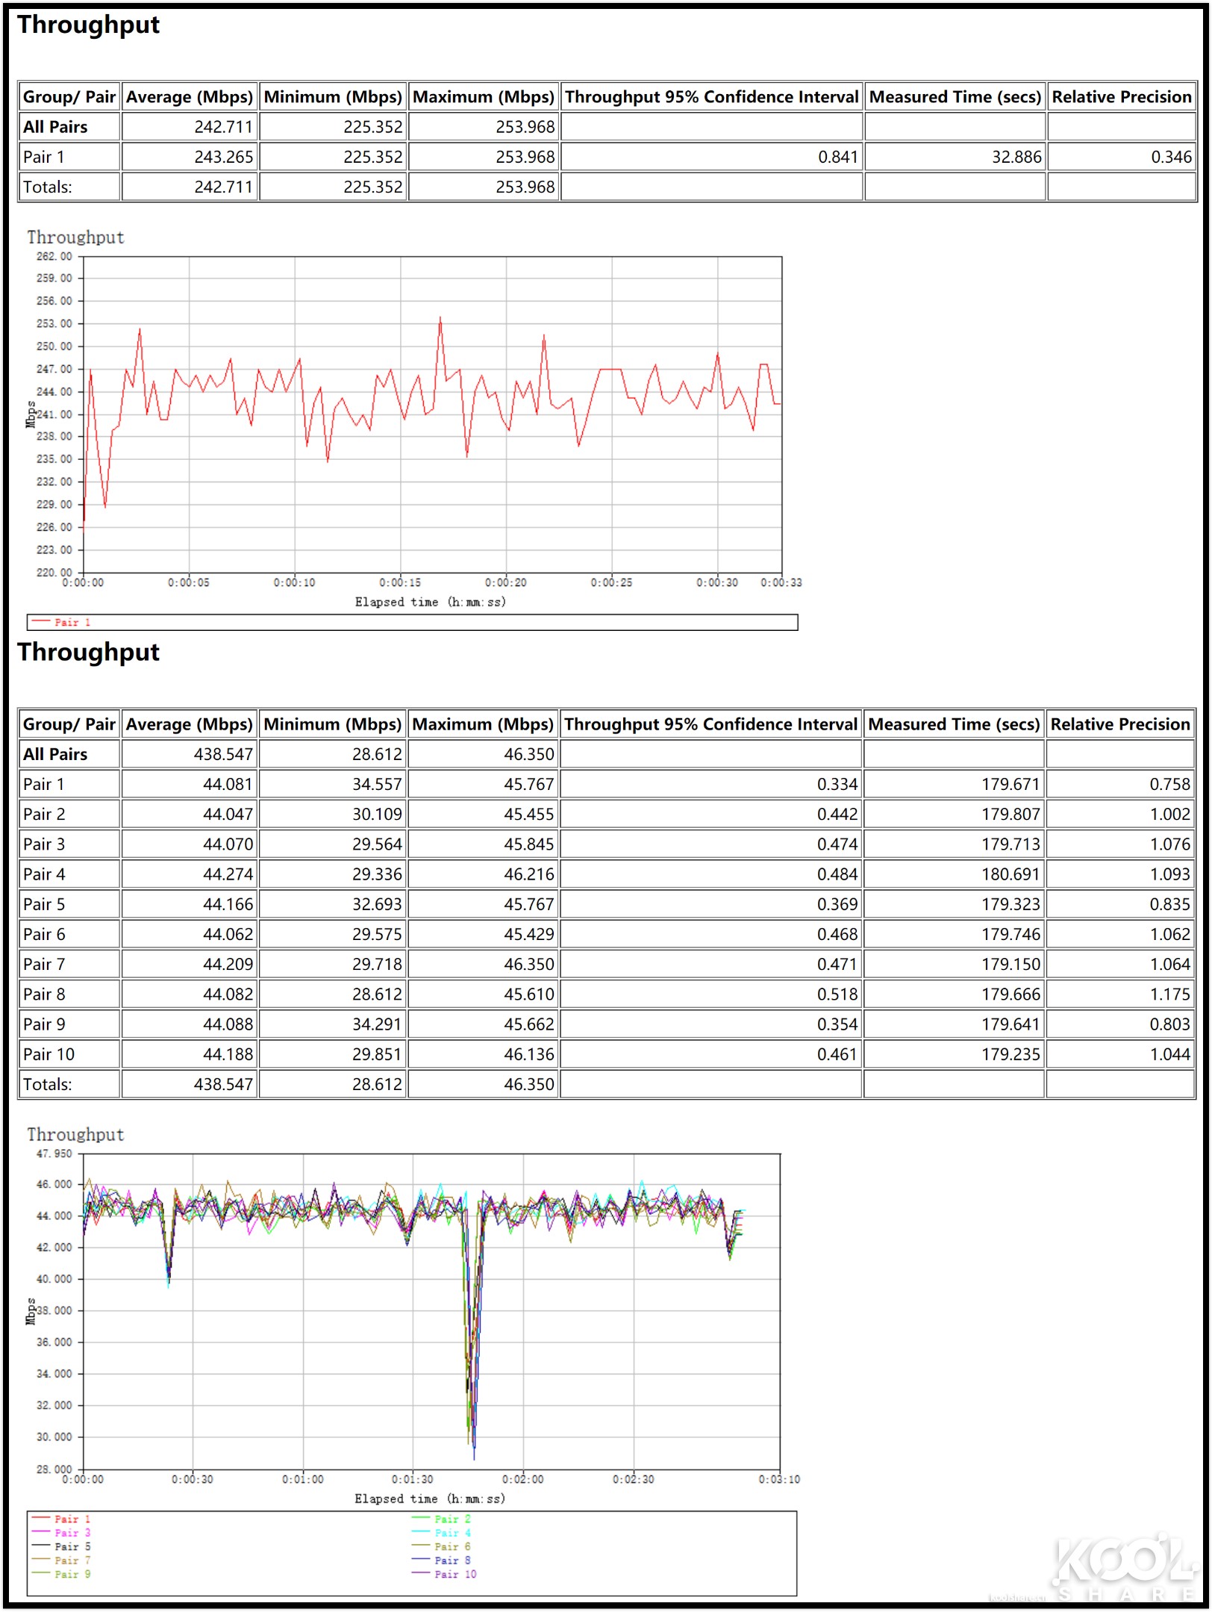1212x1612 pixels.
Task: Select the 438.547 average in the Totals row
Action: pos(223,1084)
